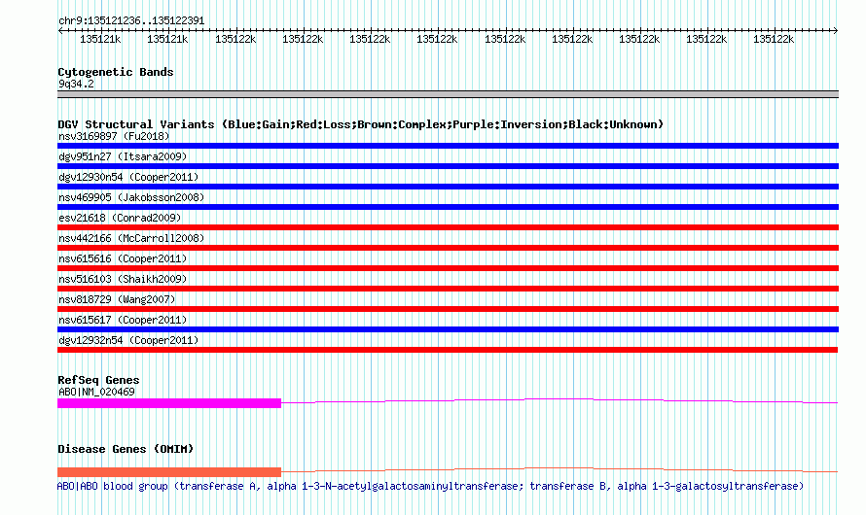
Task: Click the dgv951n27 (Itsara2009) variant label
Action: point(123,156)
